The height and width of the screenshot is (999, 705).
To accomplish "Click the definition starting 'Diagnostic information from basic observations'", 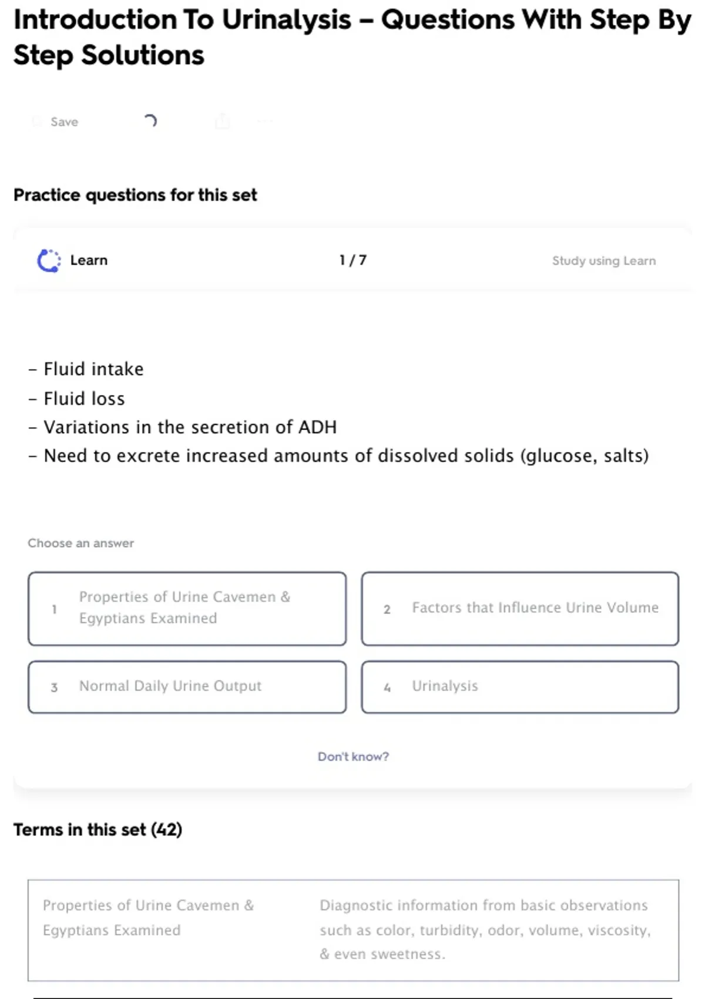I will point(485,929).
